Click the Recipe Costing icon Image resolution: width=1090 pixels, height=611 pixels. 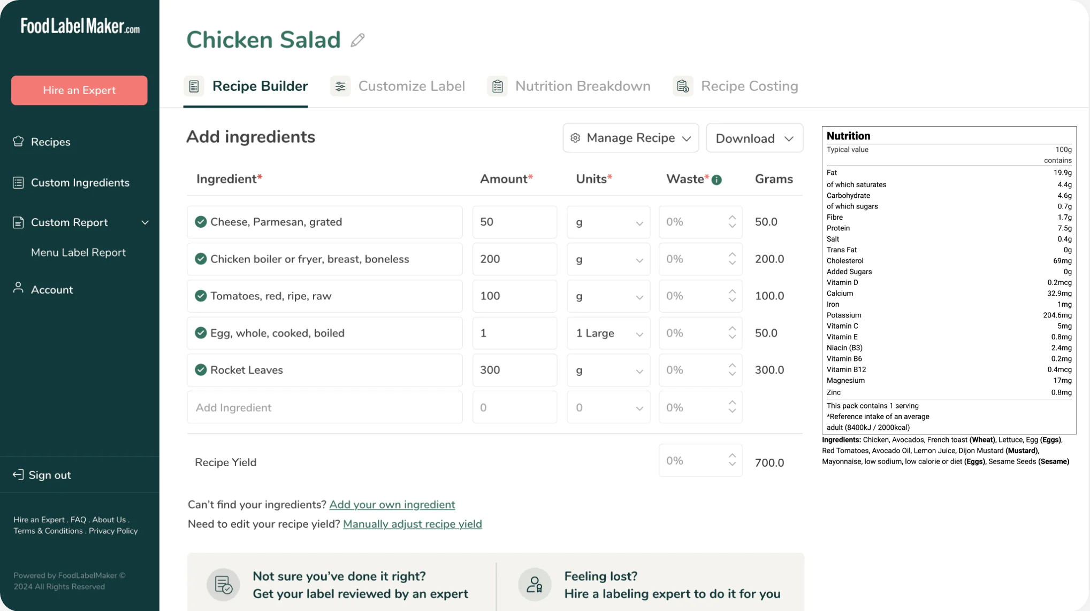682,86
